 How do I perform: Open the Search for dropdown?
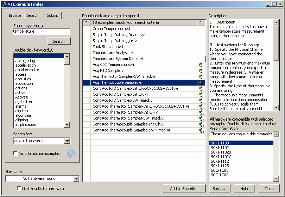[x=67, y=141]
